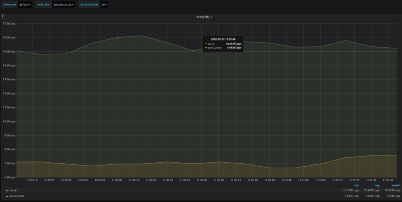Click the 16.0K iops y-axis label
402x202 pixels.
9,38
